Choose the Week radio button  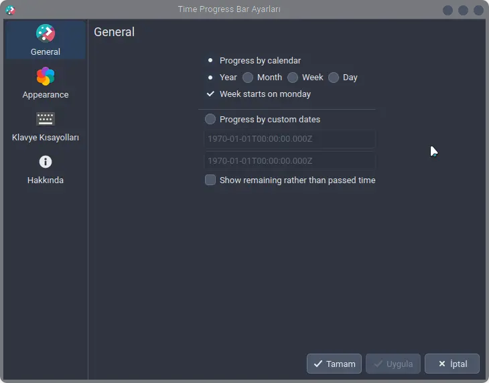[x=293, y=78]
